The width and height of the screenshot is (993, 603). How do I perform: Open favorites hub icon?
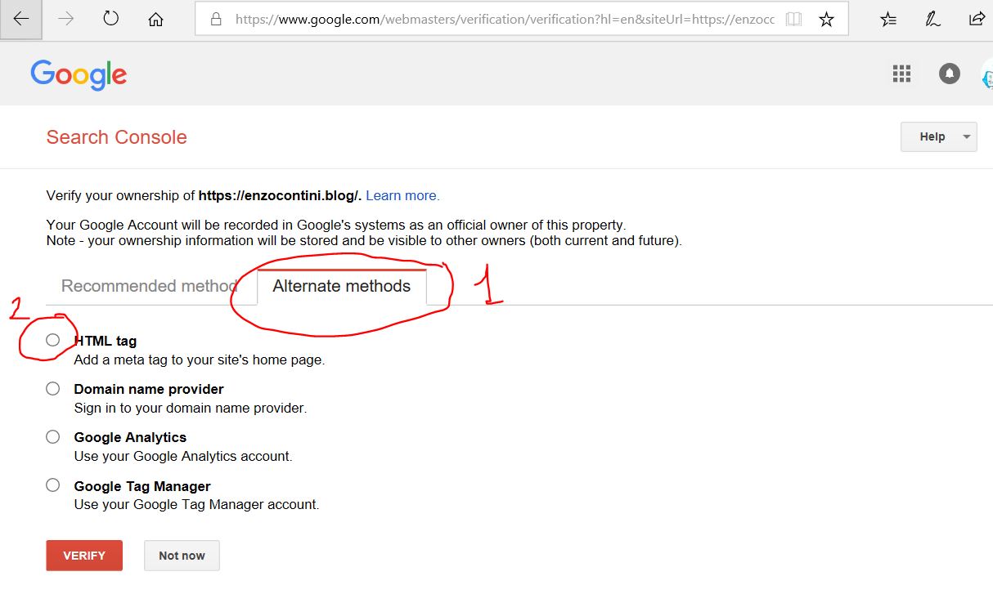click(x=888, y=19)
